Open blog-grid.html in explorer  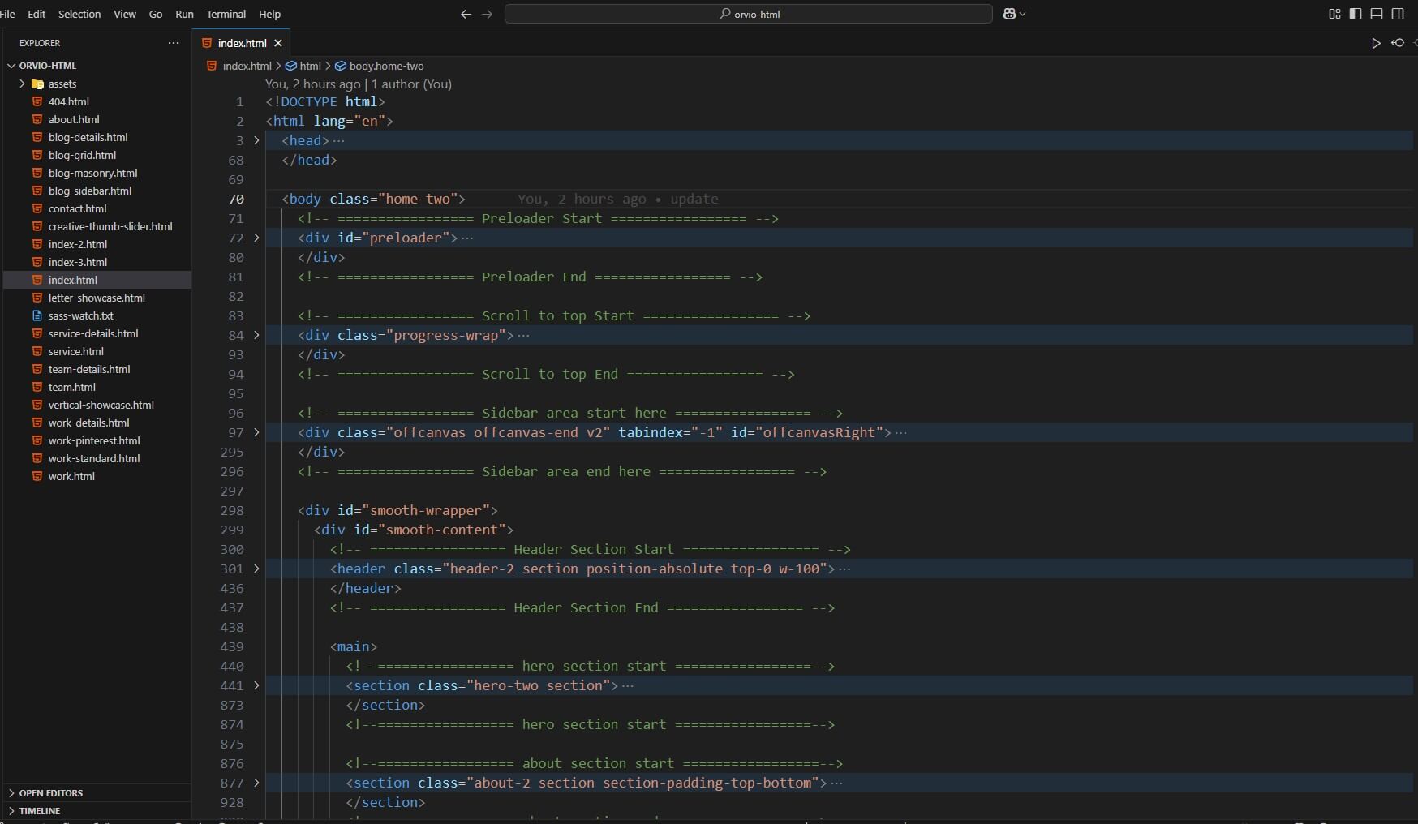(x=82, y=155)
